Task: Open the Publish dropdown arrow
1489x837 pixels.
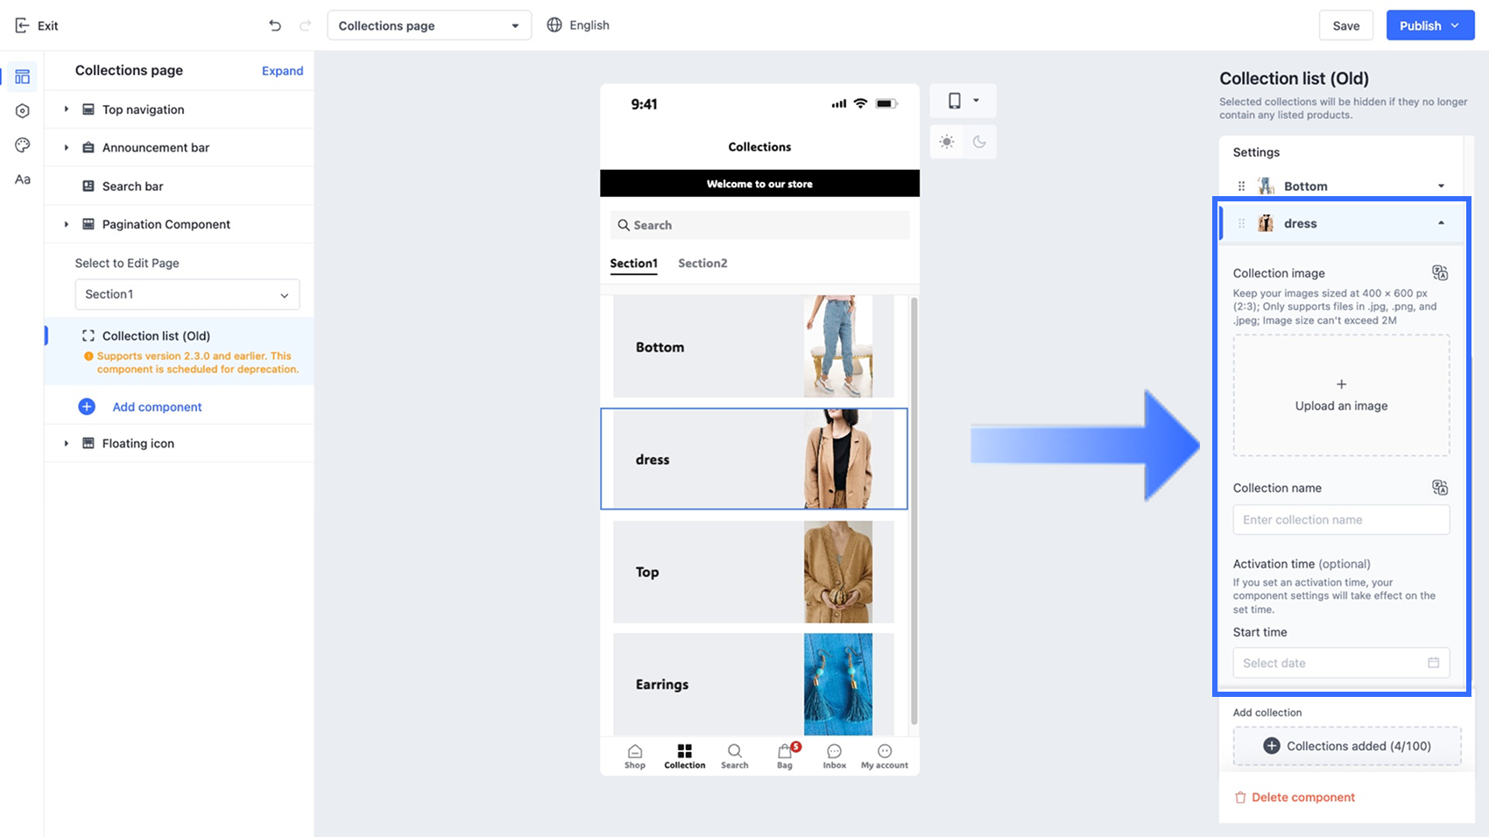Action: tap(1455, 25)
